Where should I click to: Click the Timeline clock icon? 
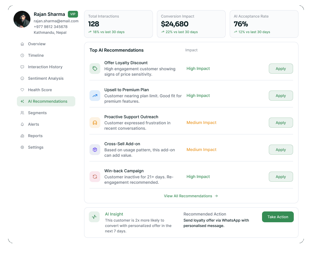click(22, 55)
